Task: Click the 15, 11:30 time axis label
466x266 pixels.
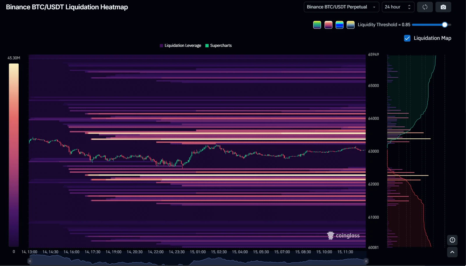Action: point(345,252)
